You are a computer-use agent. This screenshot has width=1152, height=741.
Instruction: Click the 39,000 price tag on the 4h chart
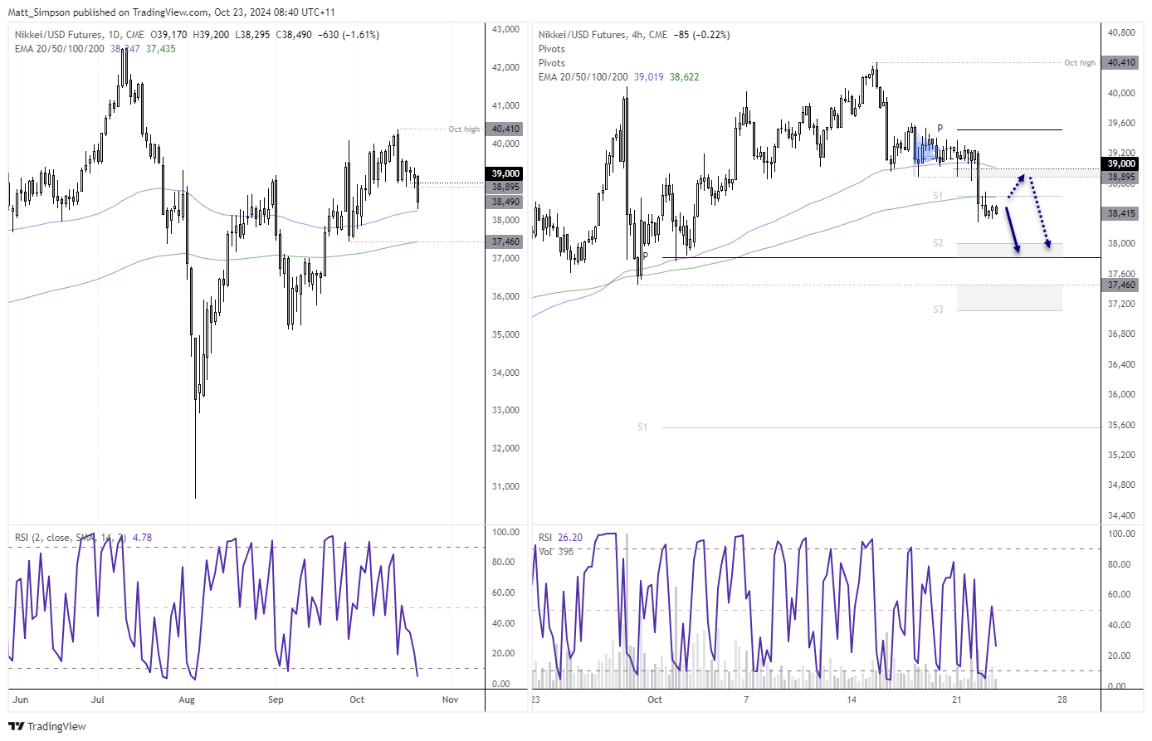[x=1121, y=163]
